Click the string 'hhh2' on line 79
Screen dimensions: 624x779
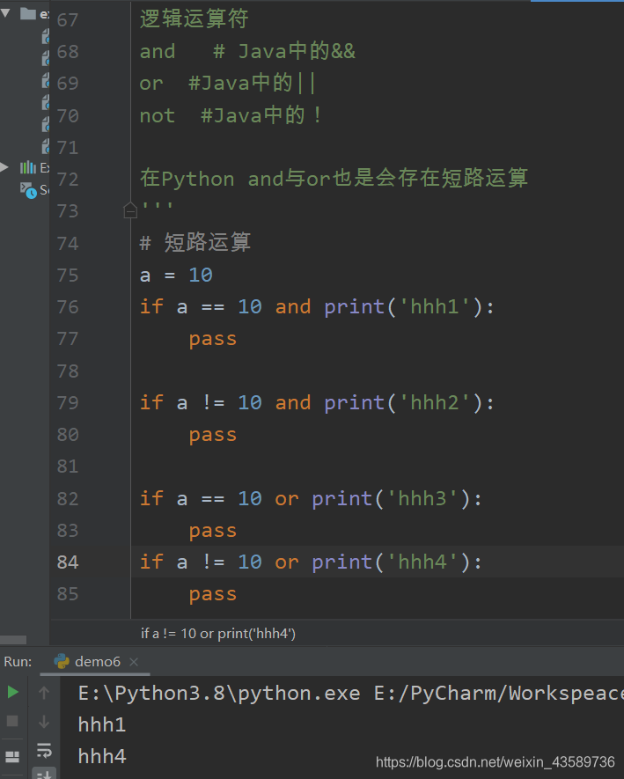point(434,402)
